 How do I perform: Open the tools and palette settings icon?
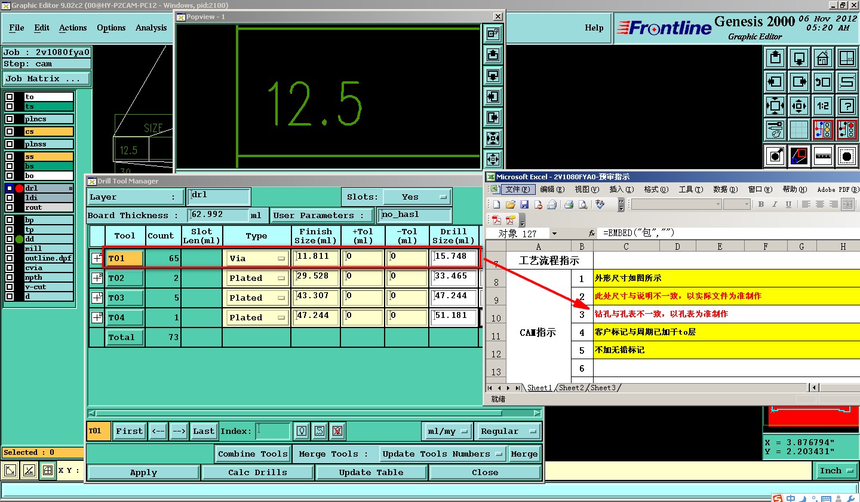(775, 130)
